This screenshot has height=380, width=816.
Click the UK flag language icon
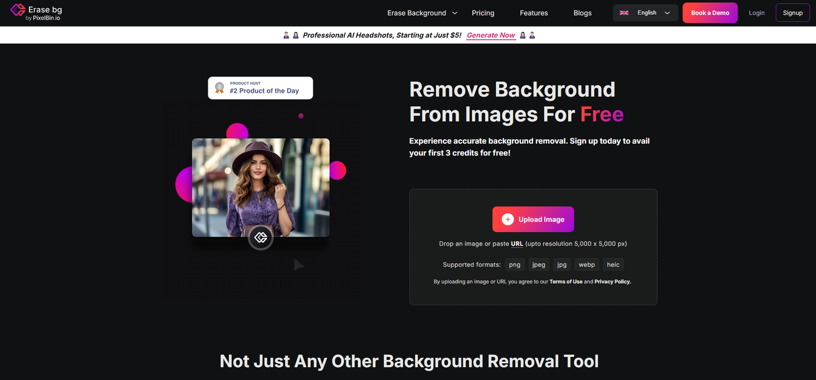point(624,13)
